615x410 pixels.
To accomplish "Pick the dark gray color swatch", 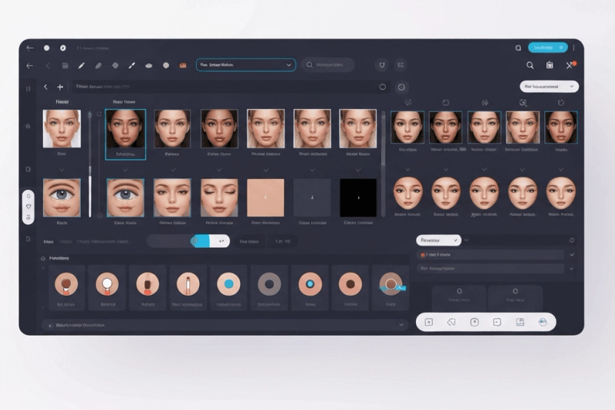I will pos(312,197).
